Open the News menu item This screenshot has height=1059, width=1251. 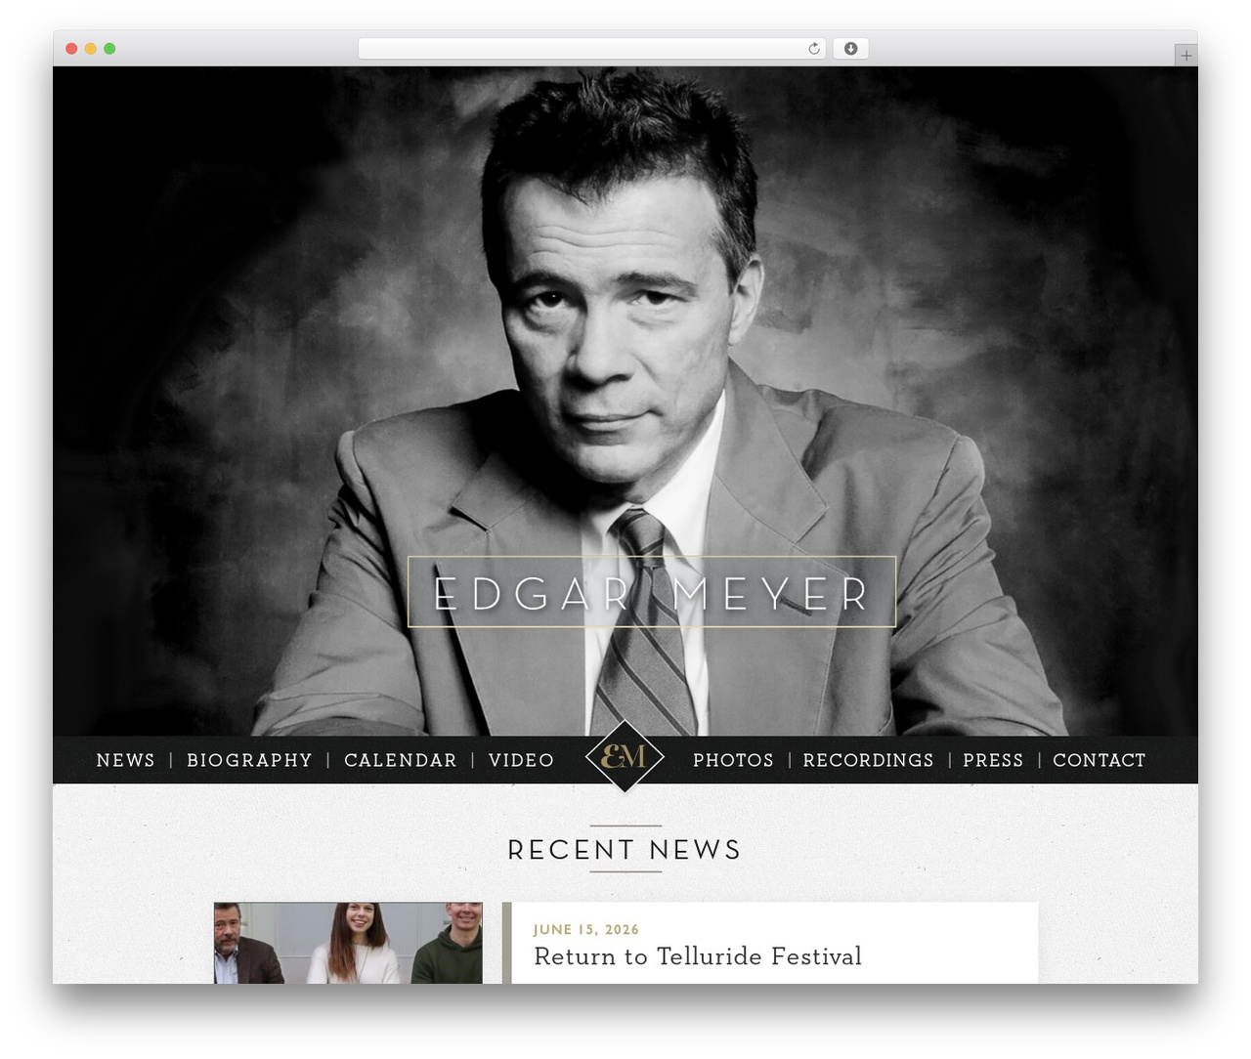[x=126, y=760]
